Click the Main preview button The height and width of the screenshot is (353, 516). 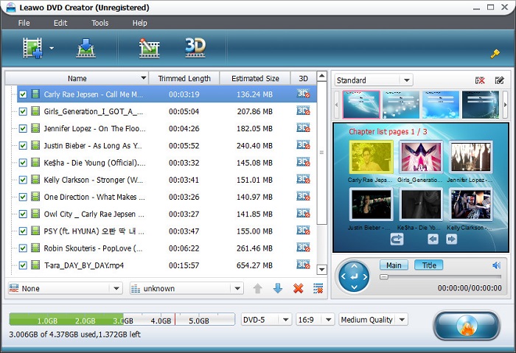pos(394,265)
